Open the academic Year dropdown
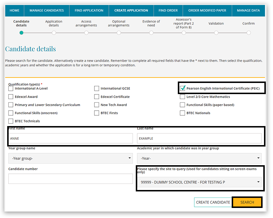The width and height of the screenshot is (273, 218). coord(199,158)
